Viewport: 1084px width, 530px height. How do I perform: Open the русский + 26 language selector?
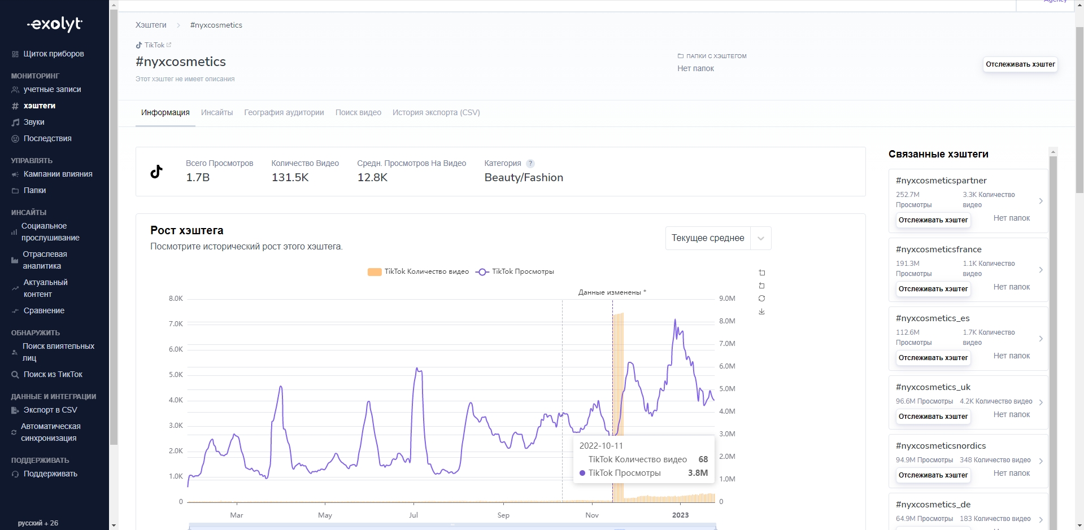(x=38, y=523)
